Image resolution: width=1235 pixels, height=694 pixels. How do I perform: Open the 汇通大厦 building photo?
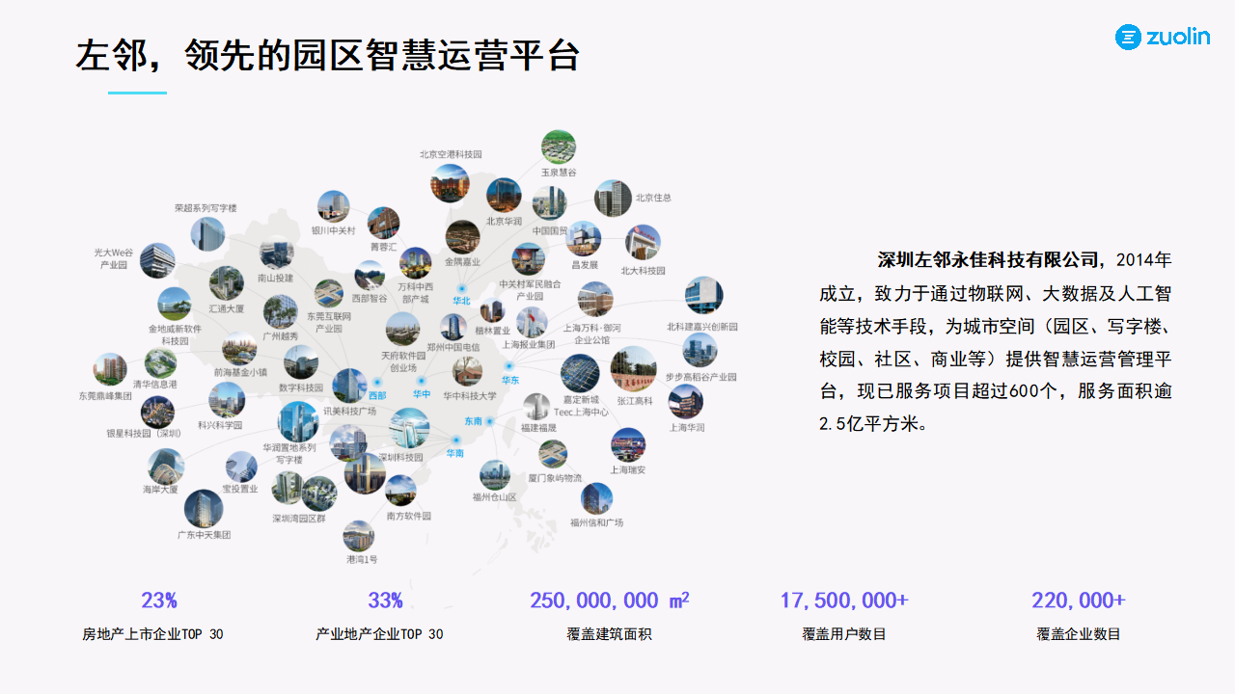[227, 284]
